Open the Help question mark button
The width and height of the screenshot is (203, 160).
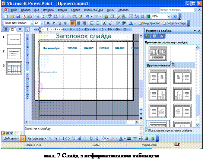pos(175,16)
